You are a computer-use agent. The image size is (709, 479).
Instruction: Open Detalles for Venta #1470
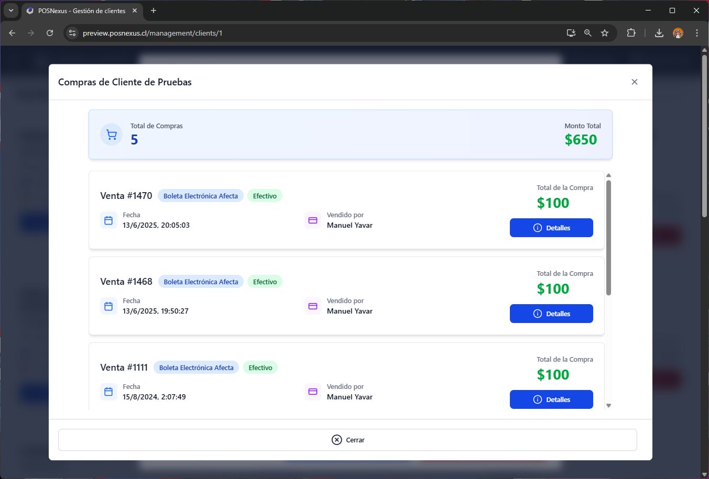click(551, 228)
